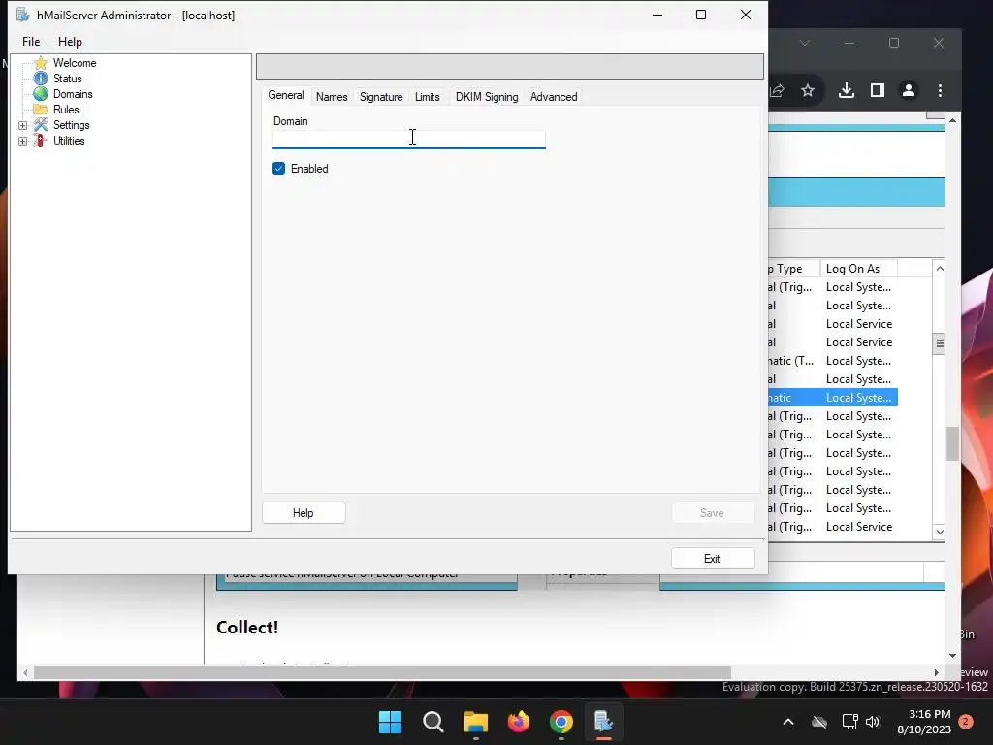Select Status in the tree
The height and width of the screenshot is (745, 993).
(67, 79)
